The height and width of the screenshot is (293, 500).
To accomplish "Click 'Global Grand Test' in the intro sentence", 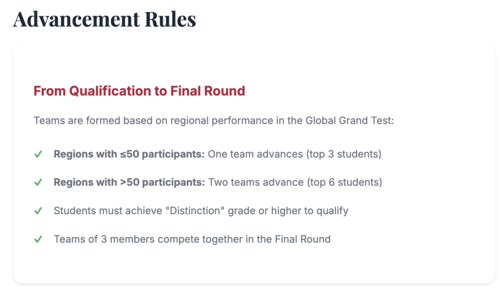I will point(348,121).
